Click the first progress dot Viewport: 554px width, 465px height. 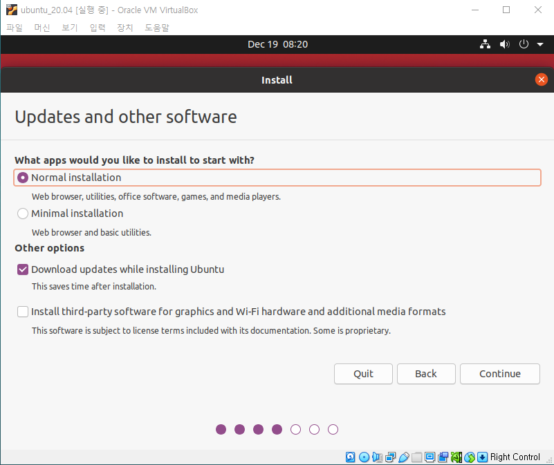221,429
